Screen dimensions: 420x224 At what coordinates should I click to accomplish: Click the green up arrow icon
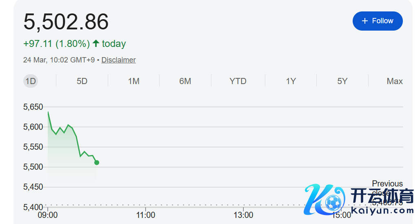(96, 44)
